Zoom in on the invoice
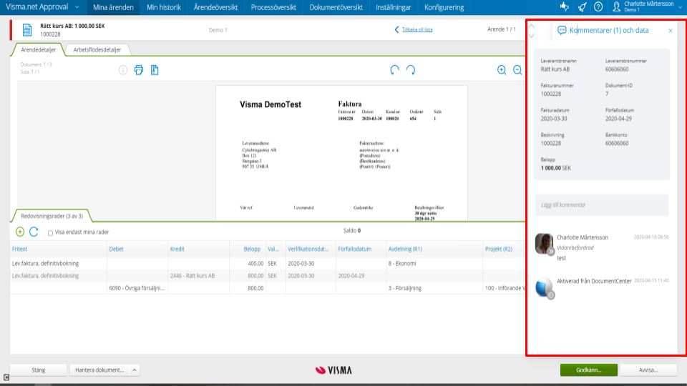 point(502,70)
